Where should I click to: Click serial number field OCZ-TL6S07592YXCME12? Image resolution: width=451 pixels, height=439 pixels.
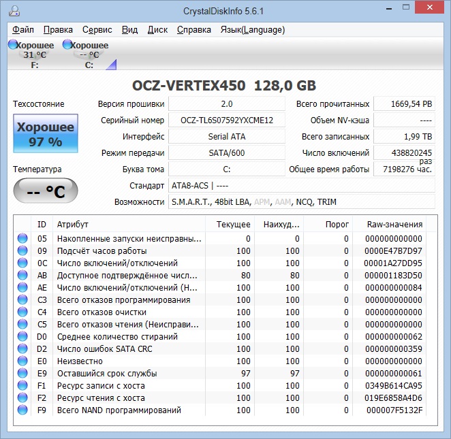pos(227,120)
